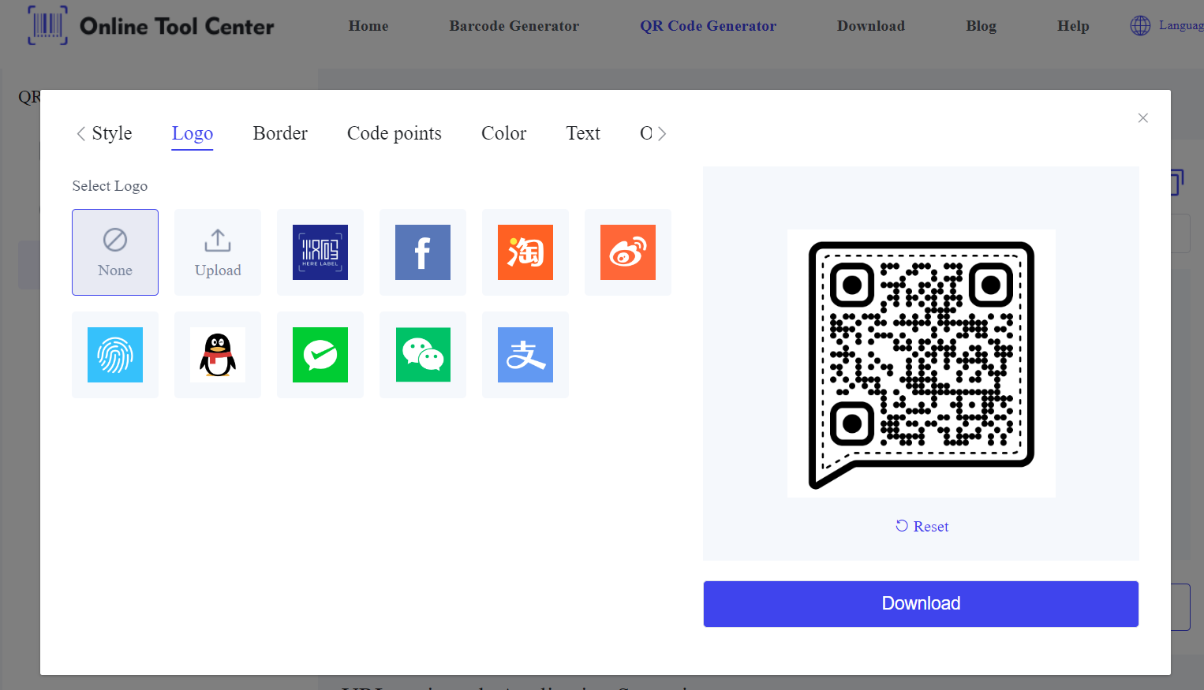The image size is (1204, 690).
Task: Visit the Blog page
Action: pos(981,26)
